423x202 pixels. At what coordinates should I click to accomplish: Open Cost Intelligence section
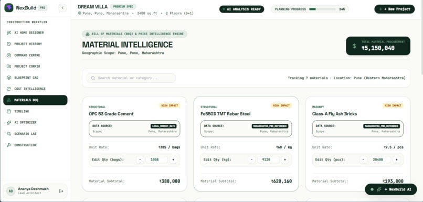pos(35,89)
